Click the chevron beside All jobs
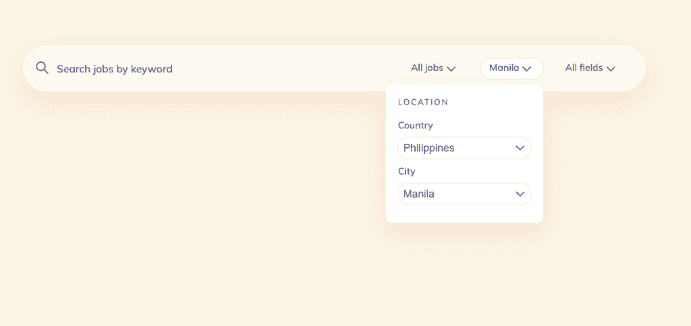 pos(451,69)
